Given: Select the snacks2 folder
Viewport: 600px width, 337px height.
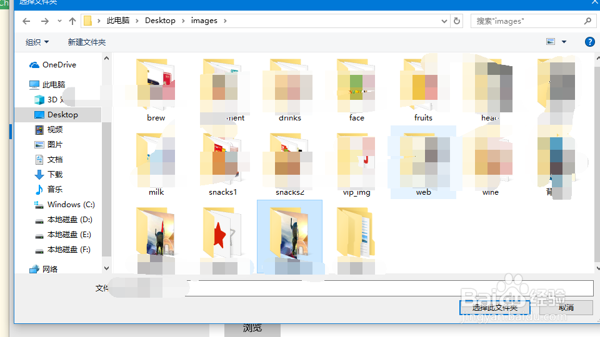Looking at the screenshot, I should point(289,165).
